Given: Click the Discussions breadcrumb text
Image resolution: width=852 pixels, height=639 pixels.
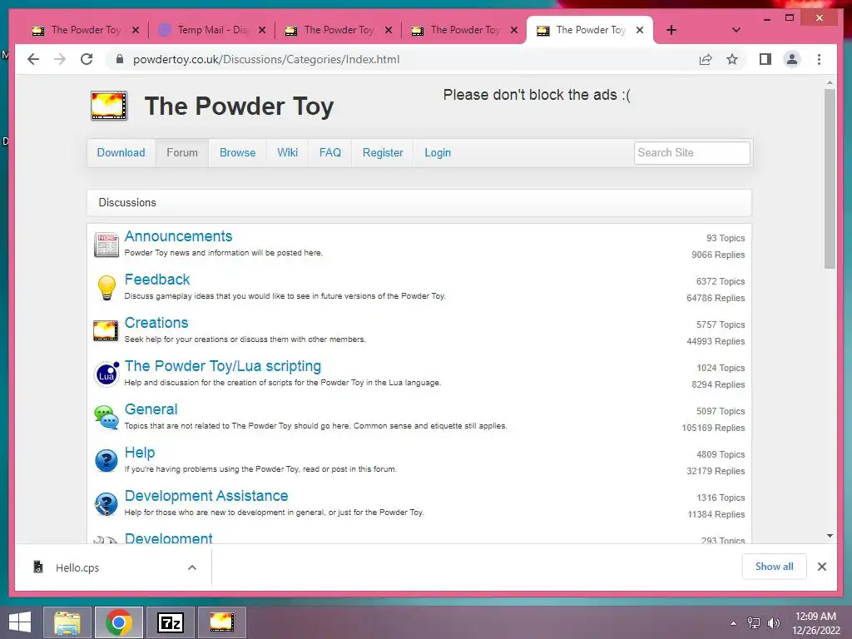Looking at the screenshot, I should (127, 203).
